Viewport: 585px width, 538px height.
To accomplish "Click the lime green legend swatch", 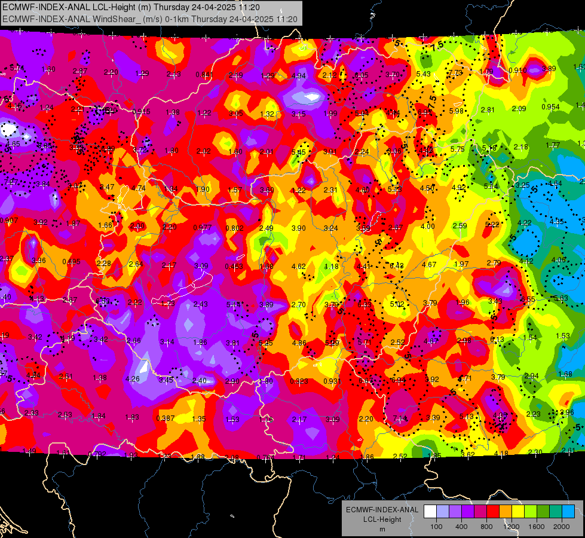I will pyautogui.click(x=530, y=512).
